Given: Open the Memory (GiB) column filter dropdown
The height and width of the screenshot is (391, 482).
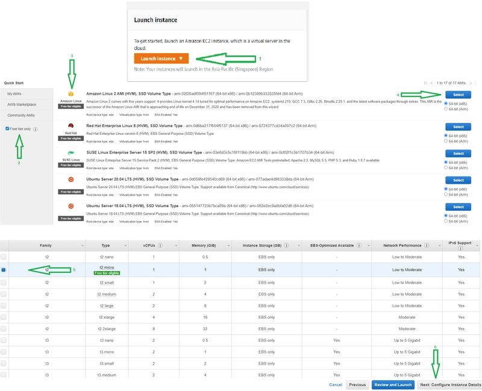Looking at the screenshot, I should tap(228, 246).
